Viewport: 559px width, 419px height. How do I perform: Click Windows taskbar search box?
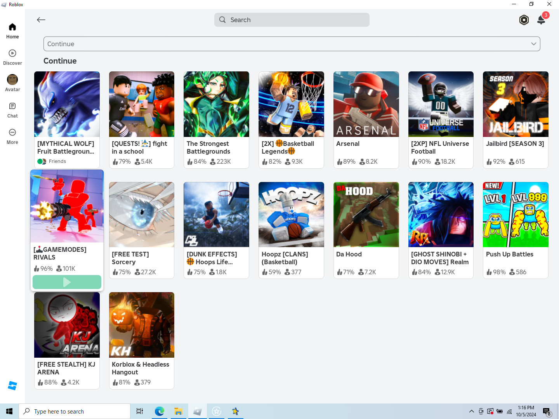point(75,411)
